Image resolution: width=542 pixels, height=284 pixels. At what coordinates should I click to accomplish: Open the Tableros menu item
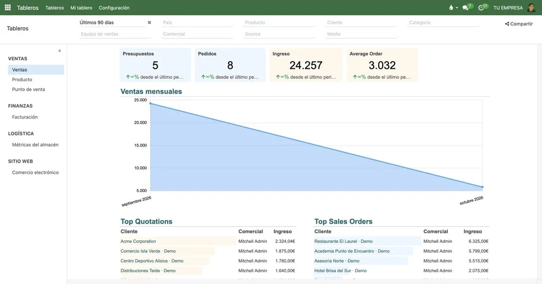pyautogui.click(x=55, y=7)
